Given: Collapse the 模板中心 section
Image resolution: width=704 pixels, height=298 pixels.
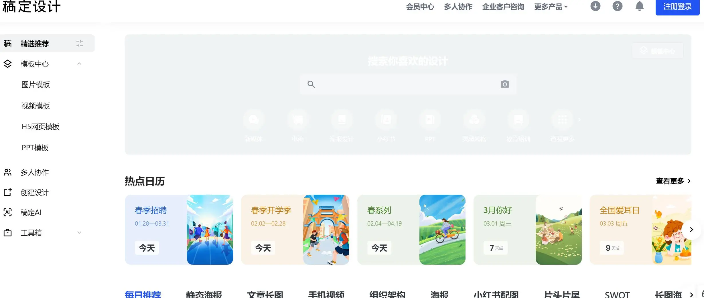Looking at the screenshot, I should (x=79, y=64).
